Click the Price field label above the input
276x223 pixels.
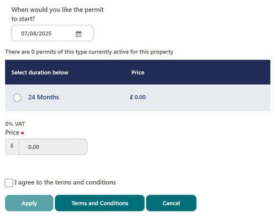(12, 132)
